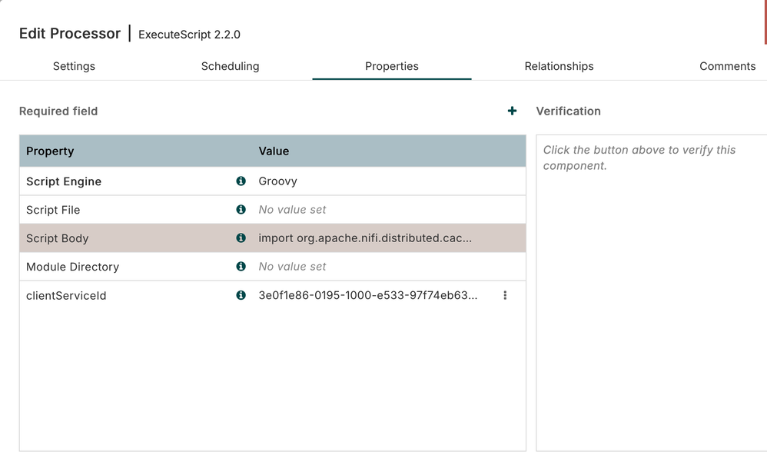Screen dimensions: 767x475
Task: Click the clientServiceId info icon
Action: tap(241, 295)
